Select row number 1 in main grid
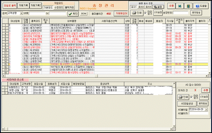The height and width of the screenshot is (133, 212). (5, 25)
